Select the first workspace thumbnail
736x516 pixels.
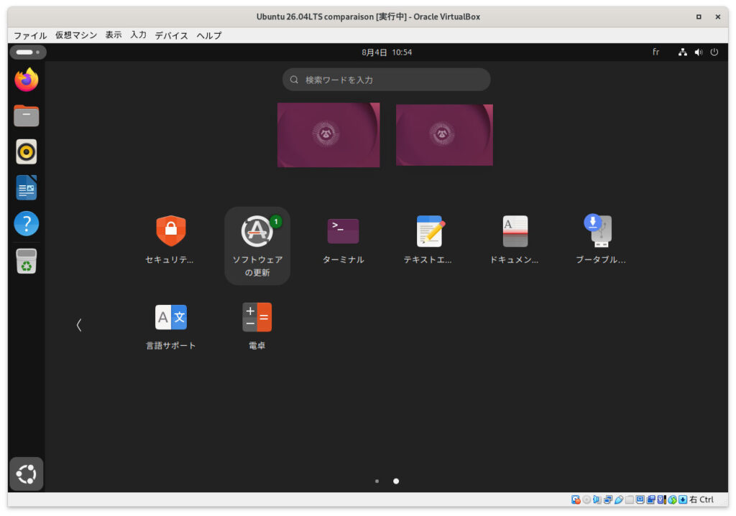328,135
